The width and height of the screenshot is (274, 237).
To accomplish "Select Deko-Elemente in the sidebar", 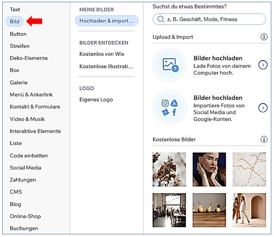I will point(29,58).
